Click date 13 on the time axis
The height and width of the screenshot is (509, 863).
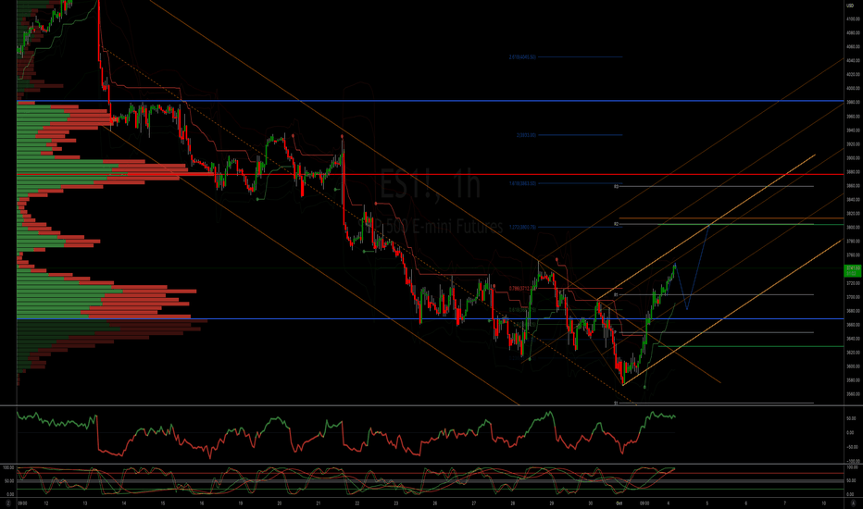pyautogui.click(x=85, y=503)
